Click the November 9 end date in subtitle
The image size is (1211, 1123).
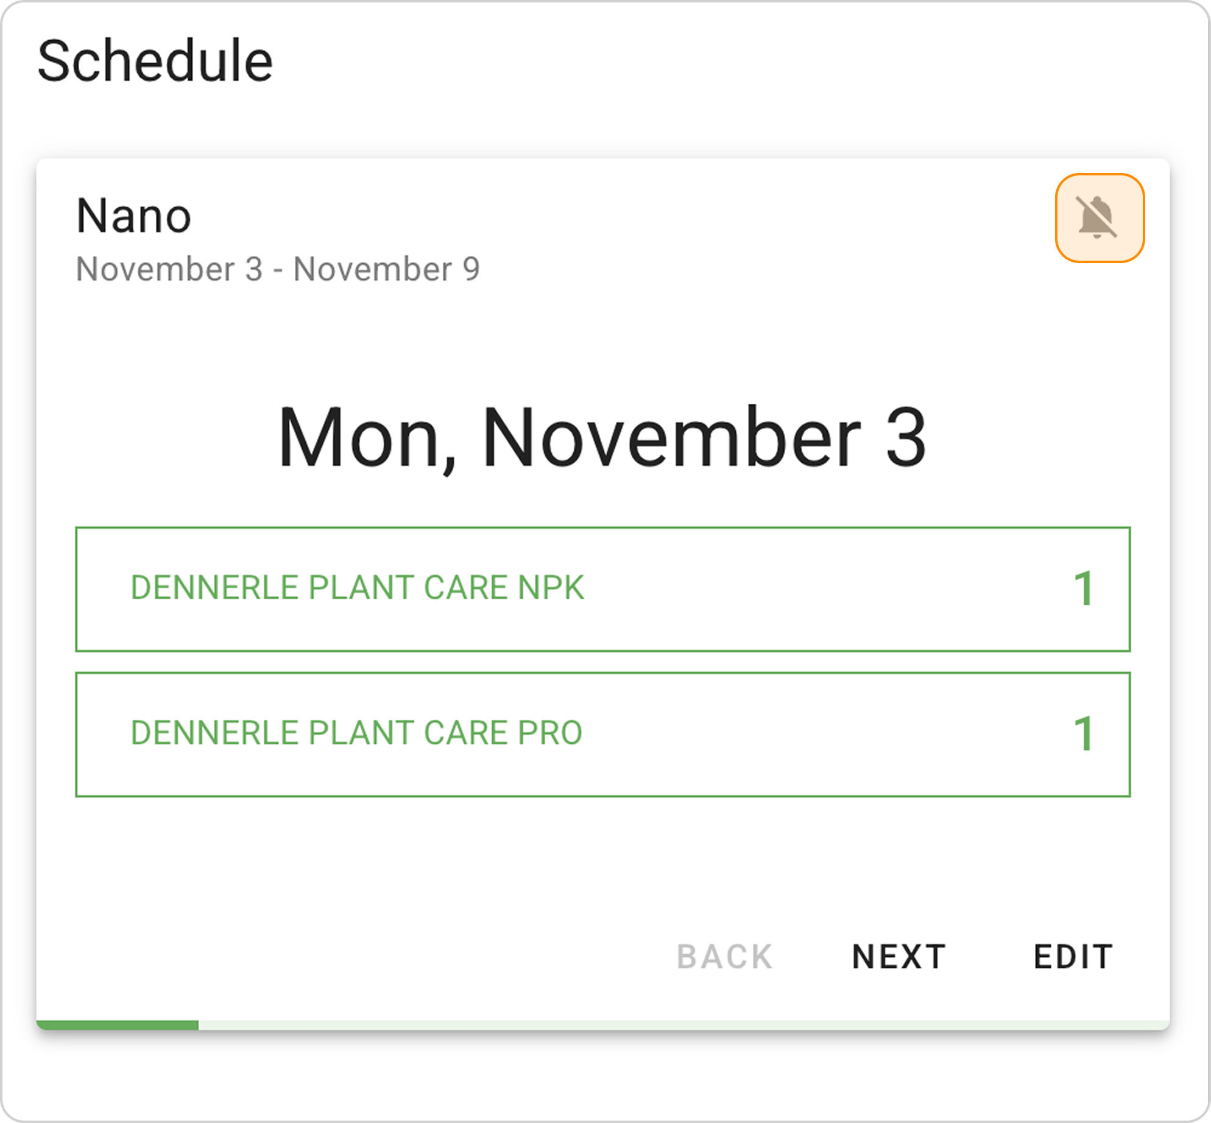pos(386,269)
